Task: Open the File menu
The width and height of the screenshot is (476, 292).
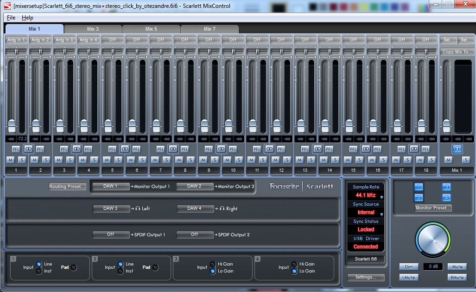Action: [x=11, y=18]
